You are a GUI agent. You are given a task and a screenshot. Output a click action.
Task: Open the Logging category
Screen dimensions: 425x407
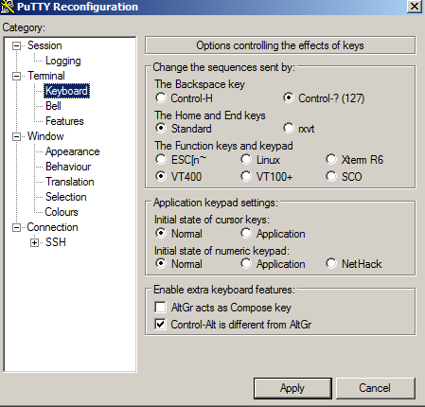pyautogui.click(x=63, y=61)
